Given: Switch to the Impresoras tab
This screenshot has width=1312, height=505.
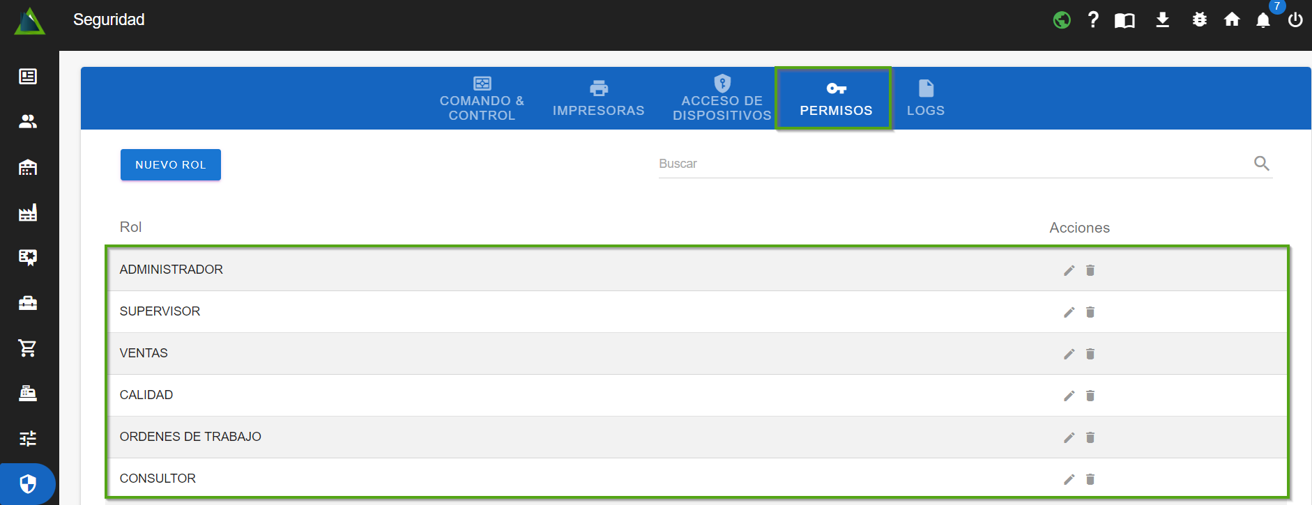Looking at the screenshot, I should (x=598, y=98).
